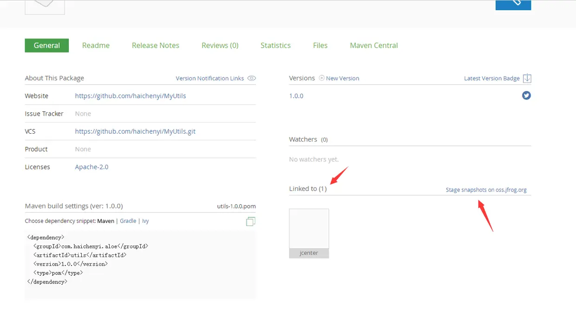
Task: Open the Release Notes tab
Action: 156,45
